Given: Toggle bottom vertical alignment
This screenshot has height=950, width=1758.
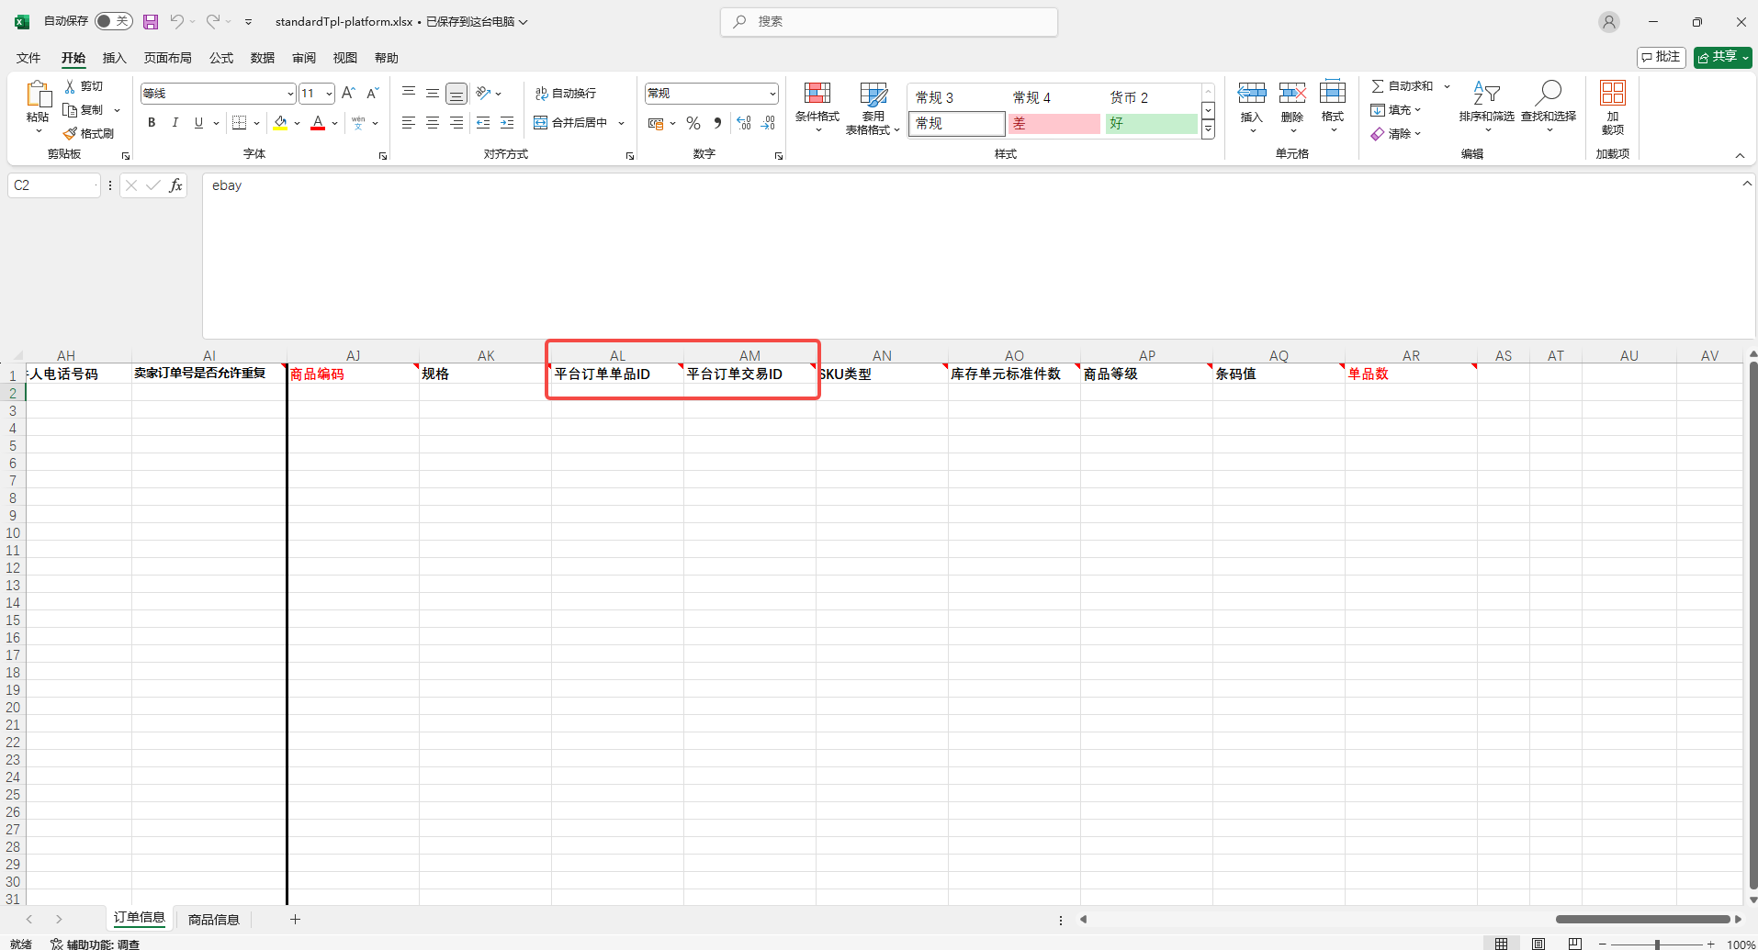Looking at the screenshot, I should tap(456, 94).
